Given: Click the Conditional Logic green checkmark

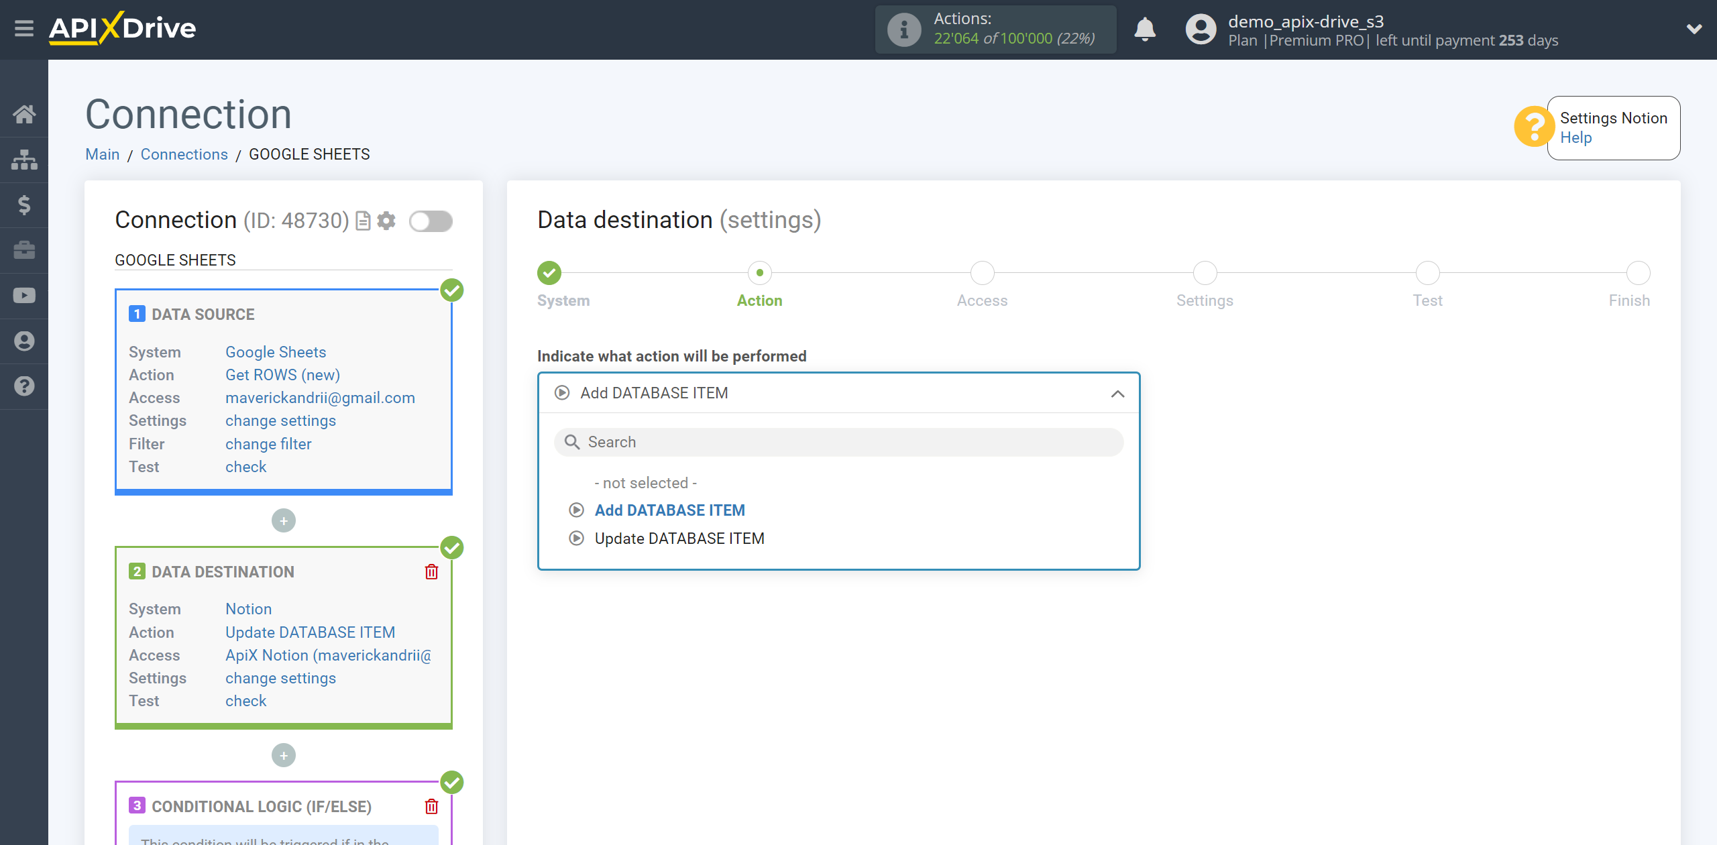Looking at the screenshot, I should pyautogui.click(x=452, y=783).
